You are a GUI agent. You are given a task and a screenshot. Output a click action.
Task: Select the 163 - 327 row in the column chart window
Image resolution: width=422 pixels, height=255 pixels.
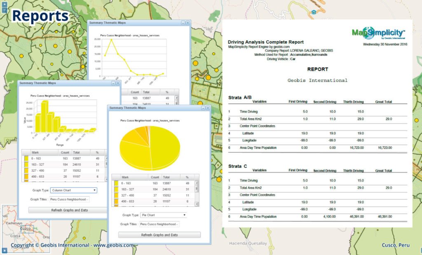[64, 165]
